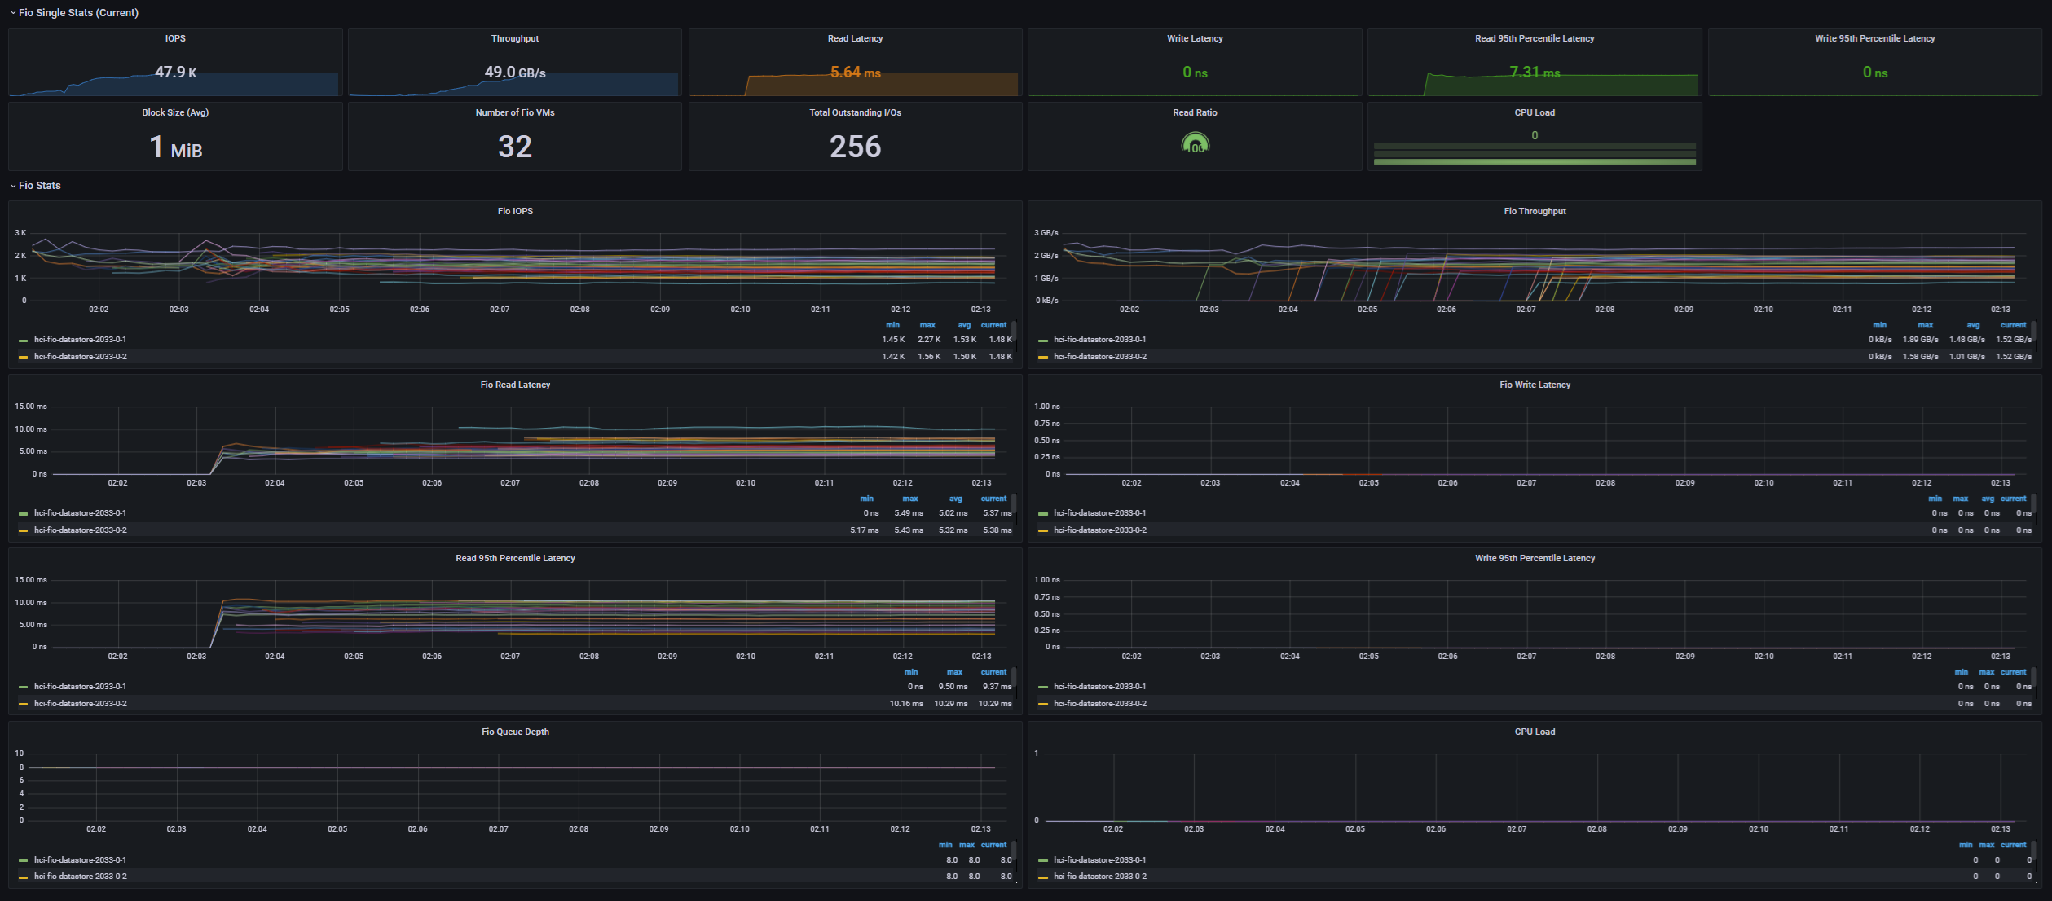The width and height of the screenshot is (2052, 901).
Task: Collapse the Fio Stats row chevron
Action: [13, 186]
